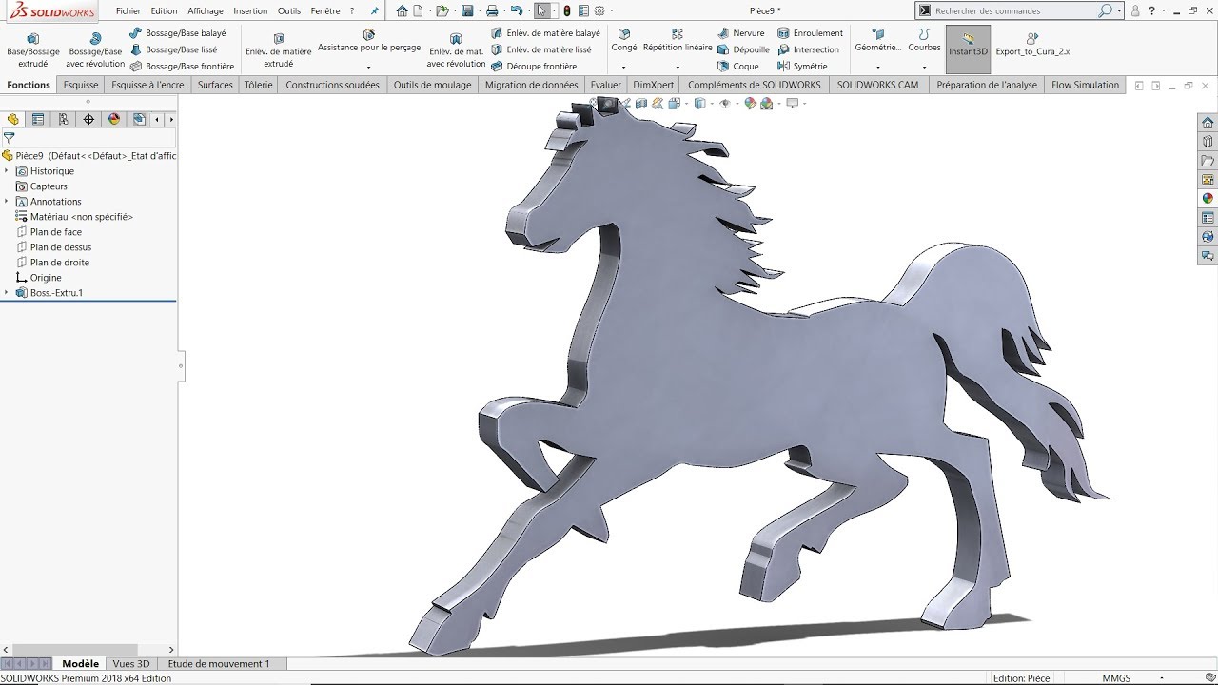Open dropdown arrow under Courbes

(x=924, y=67)
